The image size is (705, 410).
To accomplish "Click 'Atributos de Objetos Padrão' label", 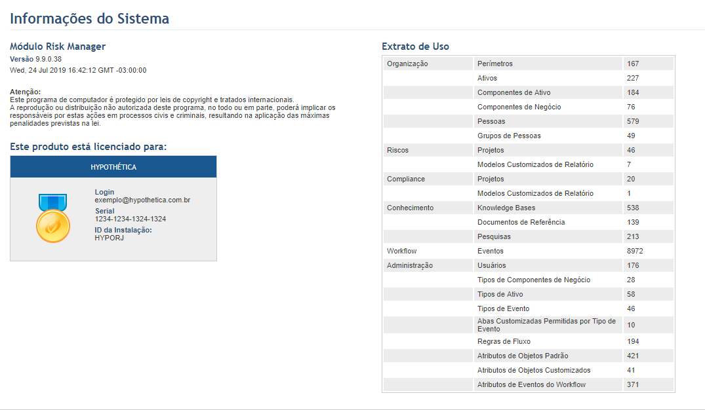I will (523, 356).
